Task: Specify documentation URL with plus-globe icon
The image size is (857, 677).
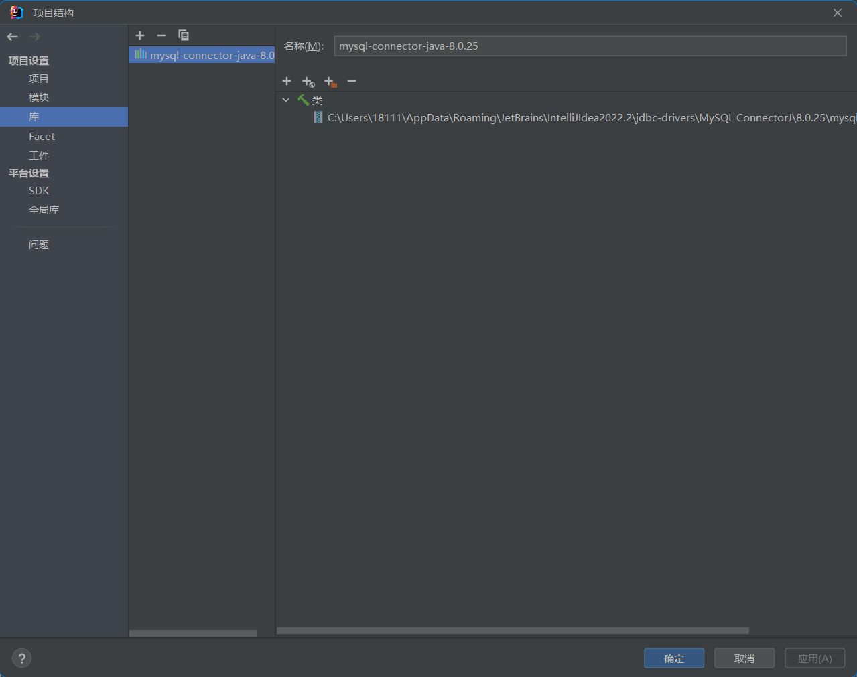Action: 308,82
